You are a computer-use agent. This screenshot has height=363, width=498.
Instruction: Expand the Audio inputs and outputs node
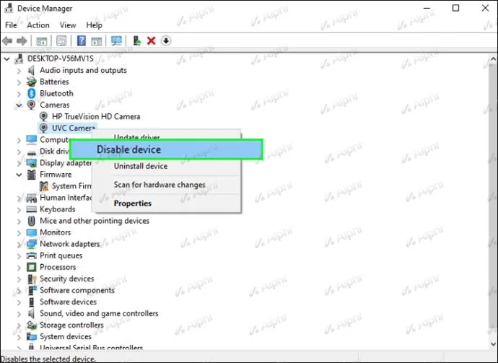click(x=19, y=71)
